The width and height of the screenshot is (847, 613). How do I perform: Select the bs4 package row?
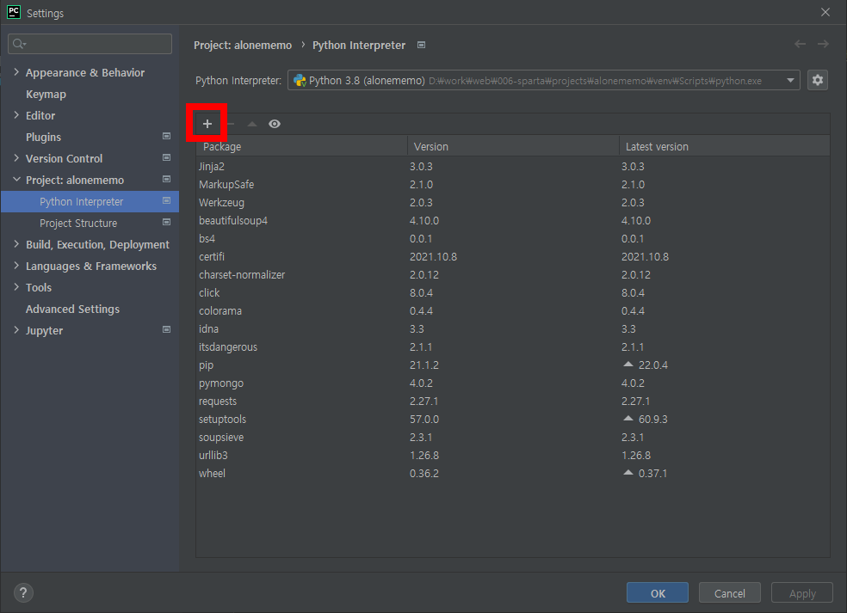point(513,238)
